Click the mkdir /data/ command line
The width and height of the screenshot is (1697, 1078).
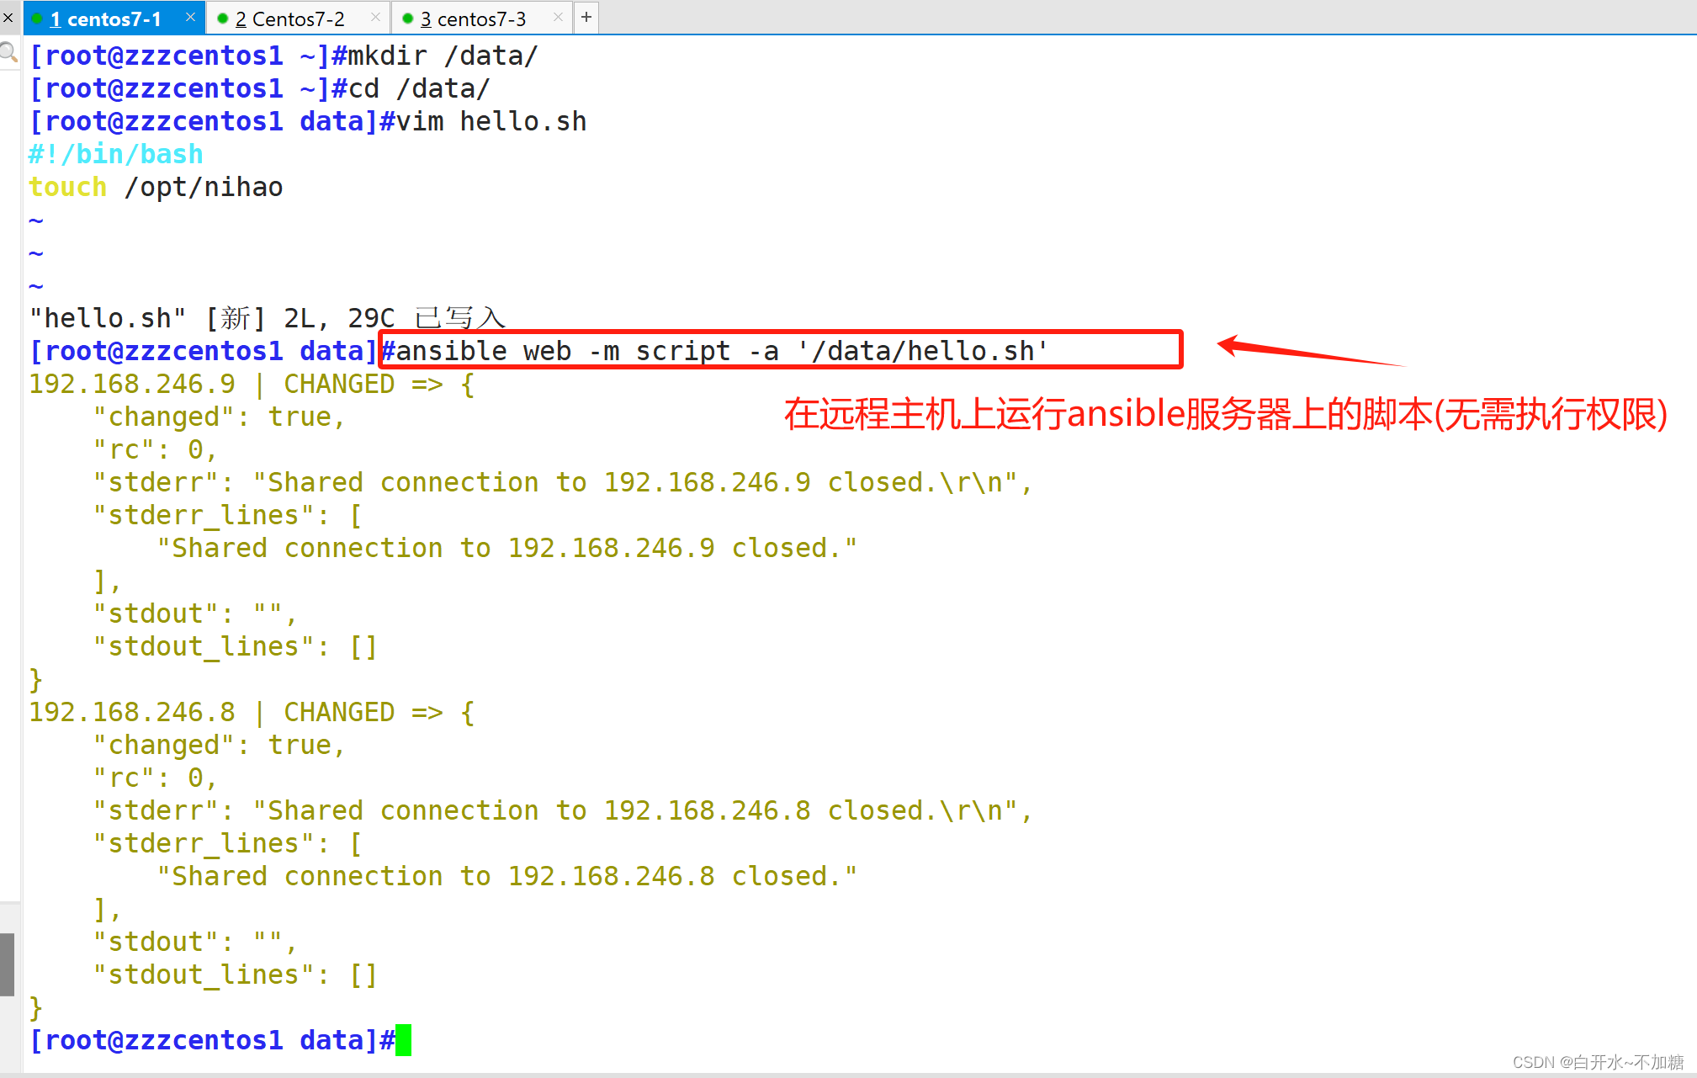442,56
